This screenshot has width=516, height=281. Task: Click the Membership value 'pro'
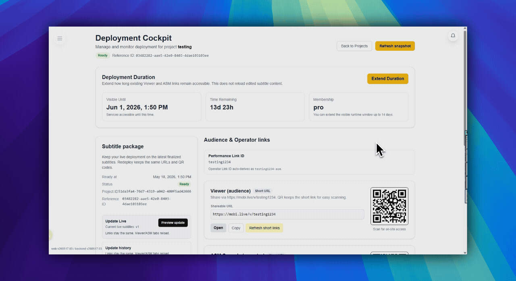coord(318,107)
